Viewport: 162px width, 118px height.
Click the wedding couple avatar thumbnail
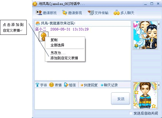click(x=145, y=35)
